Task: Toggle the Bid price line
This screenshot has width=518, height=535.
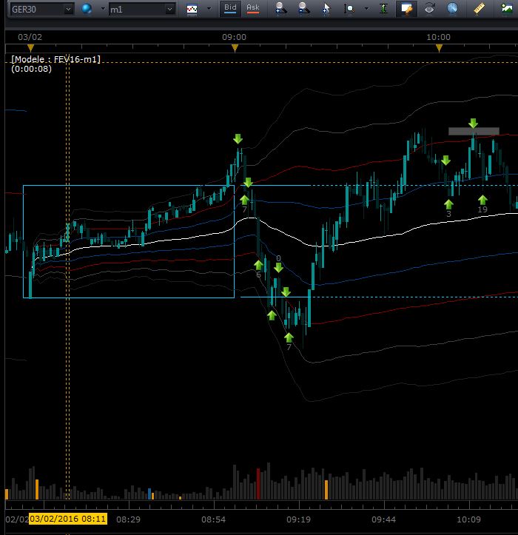Action: 230,8
